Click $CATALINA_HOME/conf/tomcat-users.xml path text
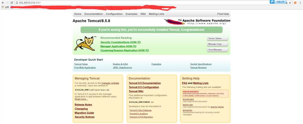Image resolution: width=303 pixels, height=124 pixels. [x=92, y=90]
